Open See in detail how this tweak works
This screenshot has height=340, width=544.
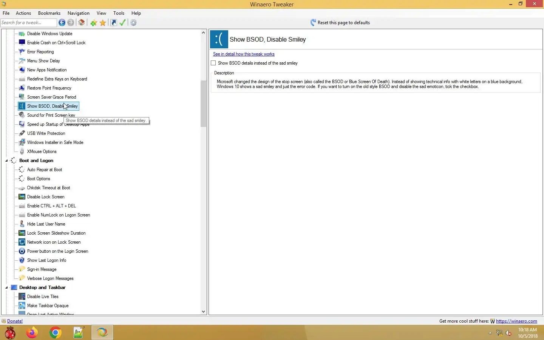[244, 54]
